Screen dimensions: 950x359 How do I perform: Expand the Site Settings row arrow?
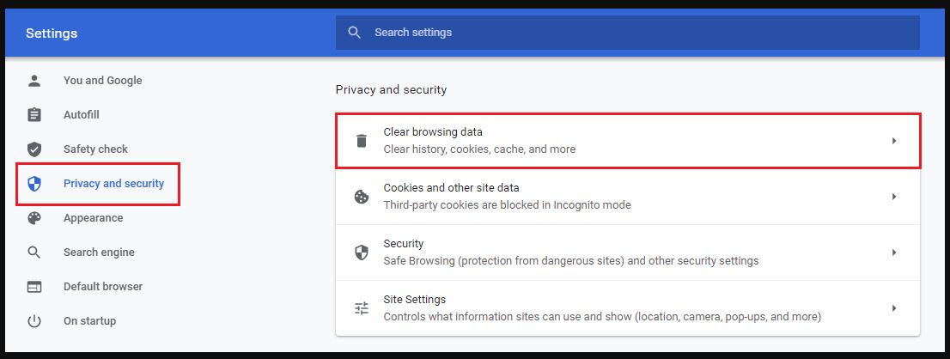(894, 308)
